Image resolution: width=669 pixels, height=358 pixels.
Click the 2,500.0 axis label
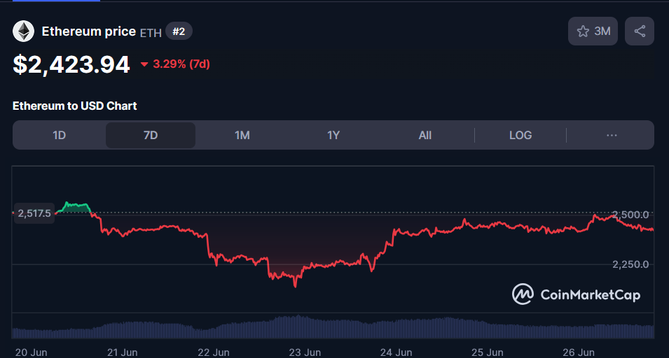pyautogui.click(x=630, y=215)
